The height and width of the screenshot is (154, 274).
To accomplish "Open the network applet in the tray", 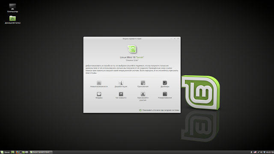I will point(259,152).
